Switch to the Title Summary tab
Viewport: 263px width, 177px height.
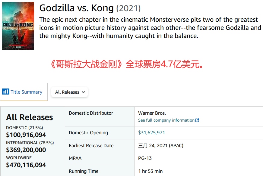pos(22,92)
